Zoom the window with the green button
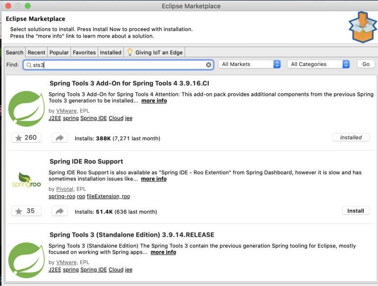Viewport: 378px width, 286px height. click(x=28, y=6)
